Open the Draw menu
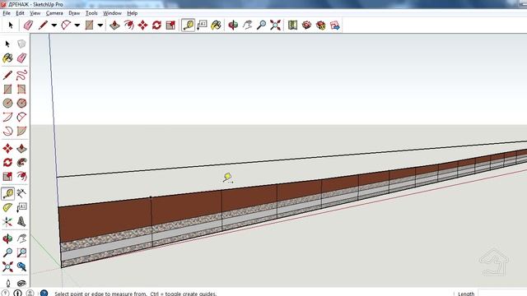Screen dimensions: 527x296 pos(74,13)
